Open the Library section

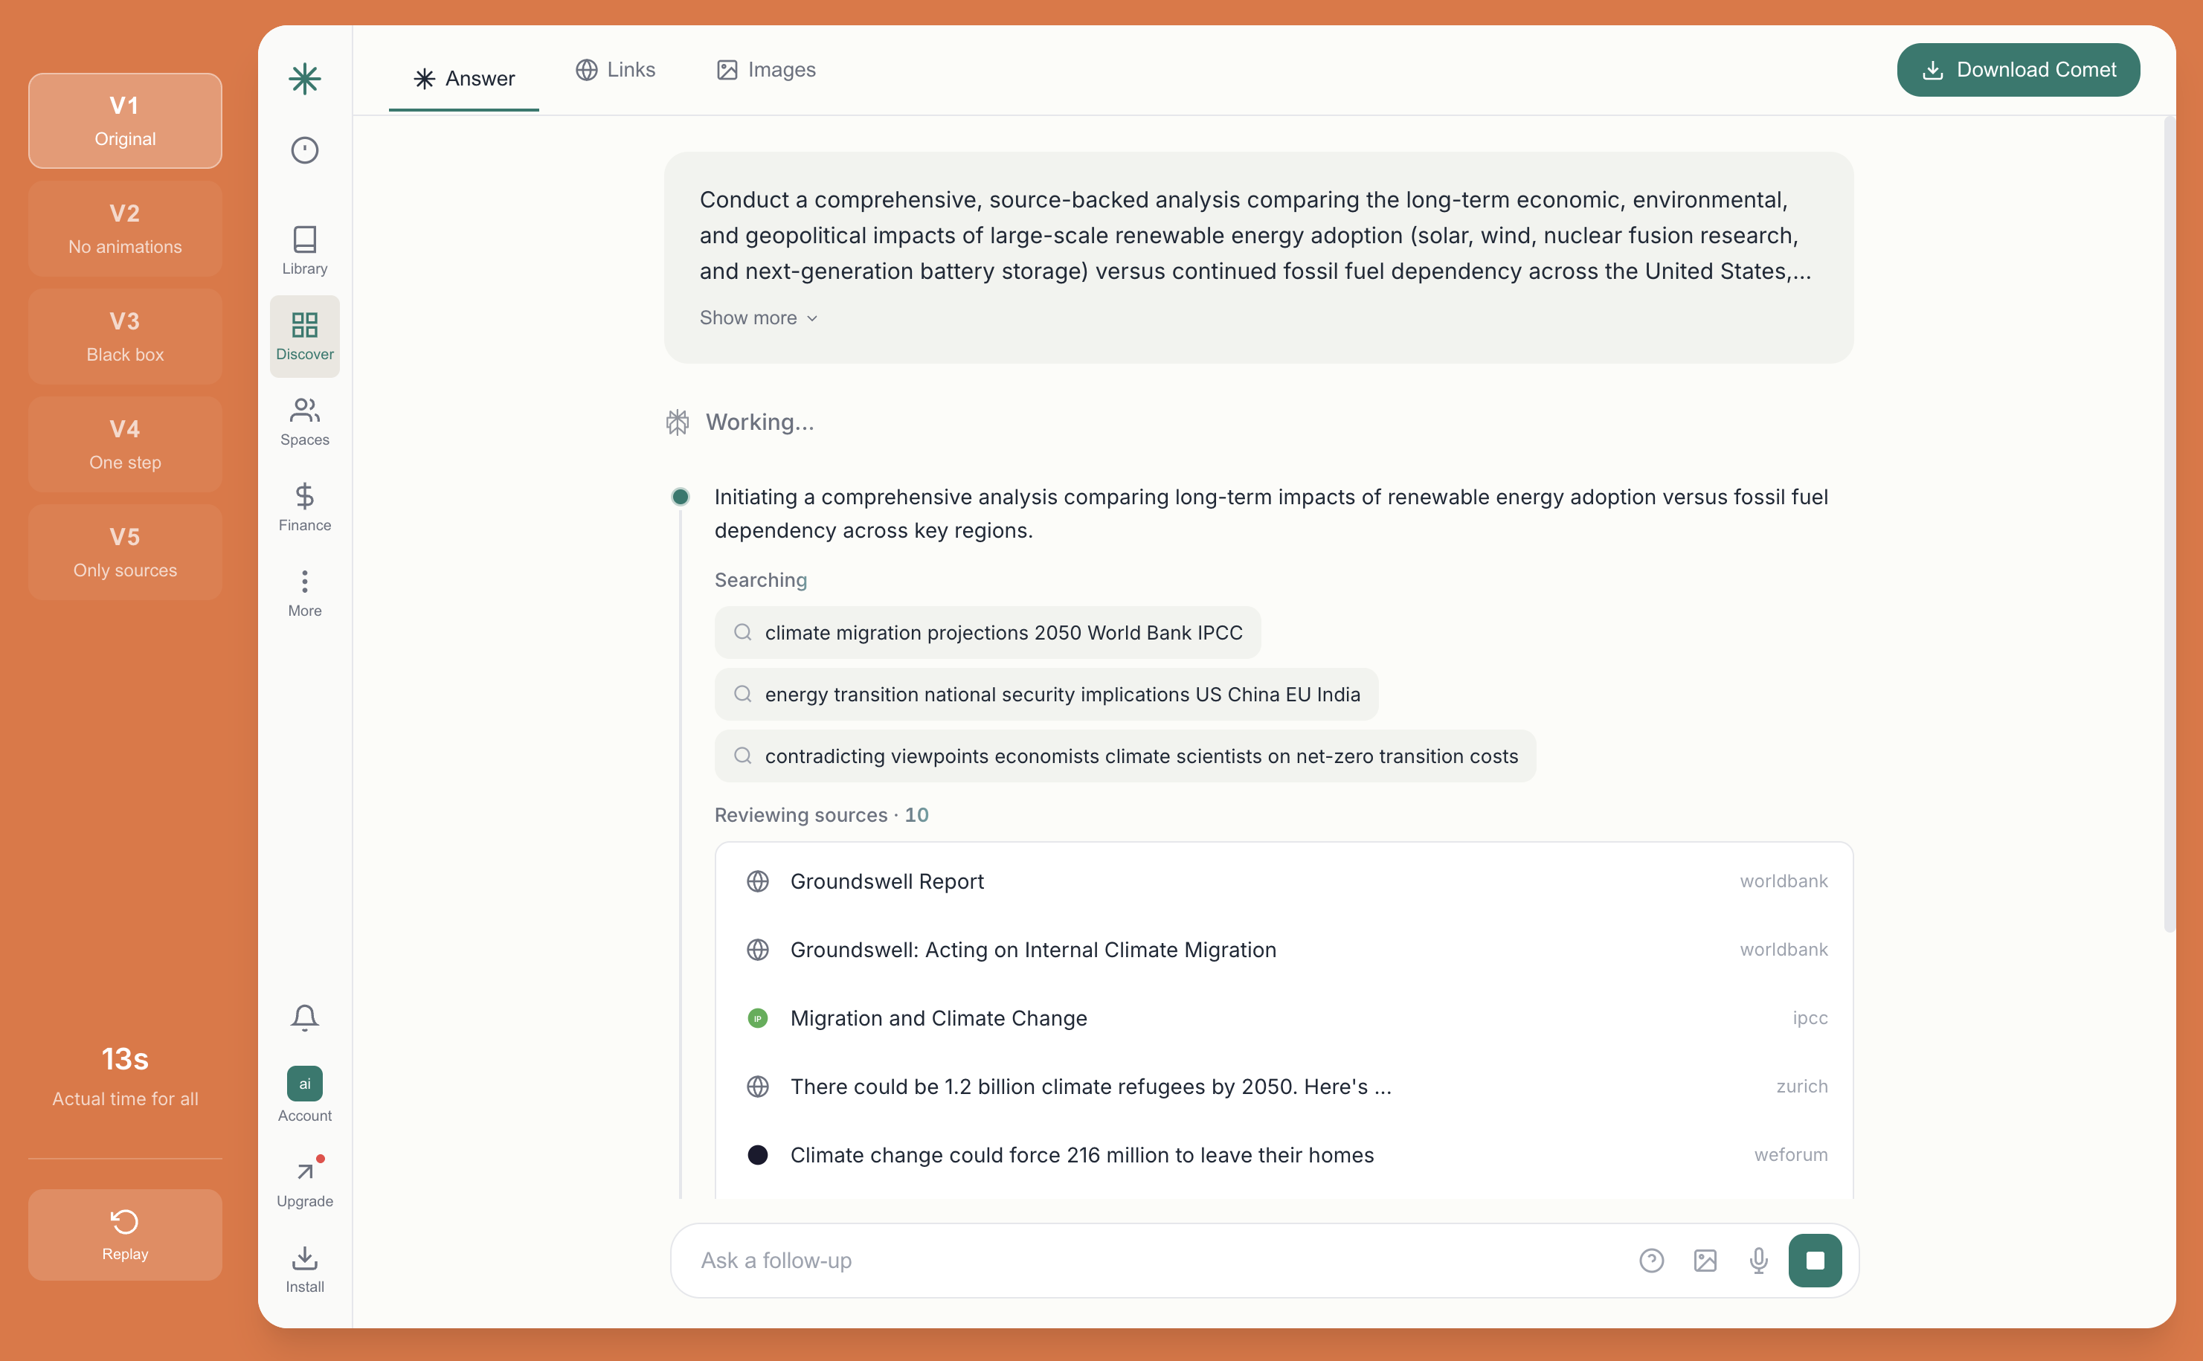[x=304, y=250]
